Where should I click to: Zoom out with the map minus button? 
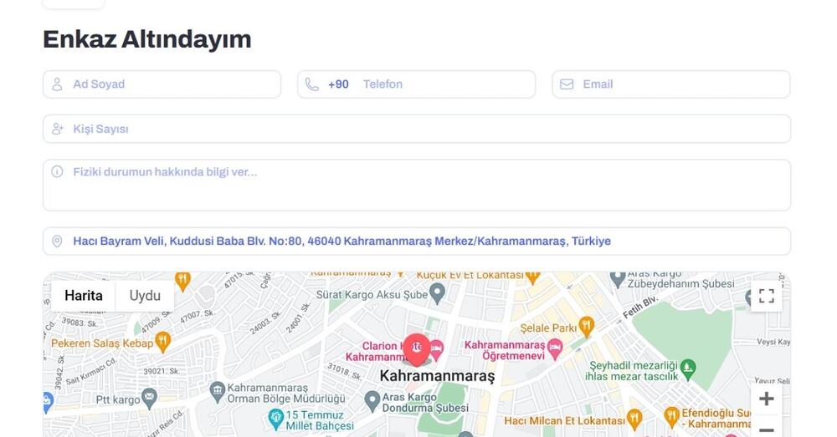(767, 428)
